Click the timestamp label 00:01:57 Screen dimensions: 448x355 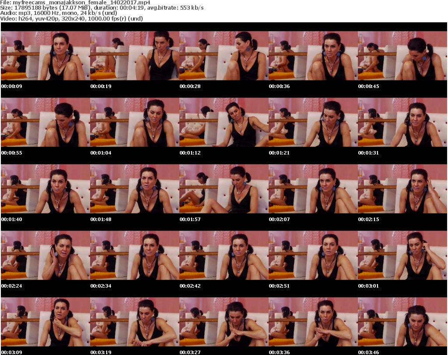(x=190, y=219)
